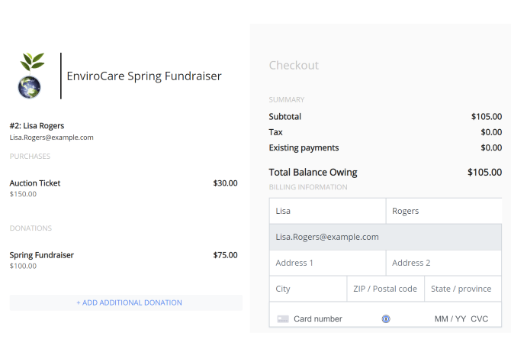The width and height of the screenshot is (511, 359).
Task: Click the EnviroCare Spring Fundraiser title
Action: 144,76
